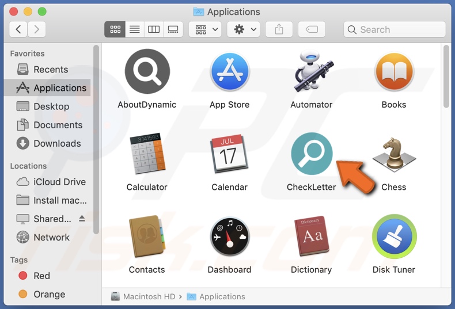This screenshot has height=309, width=455.
Task: Click the AboutDynamic name label
Action: pyautogui.click(x=147, y=105)
